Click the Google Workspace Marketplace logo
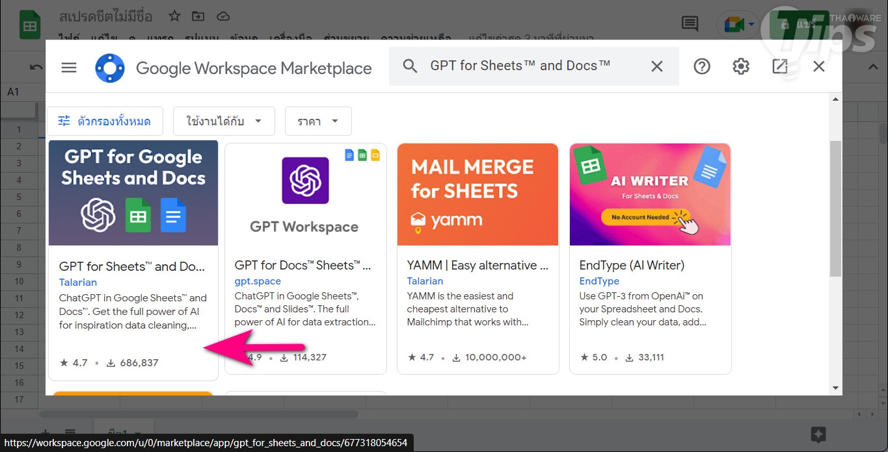Viewport: 888px width, 452px height. pyautogui.click(x=109, y=68)
